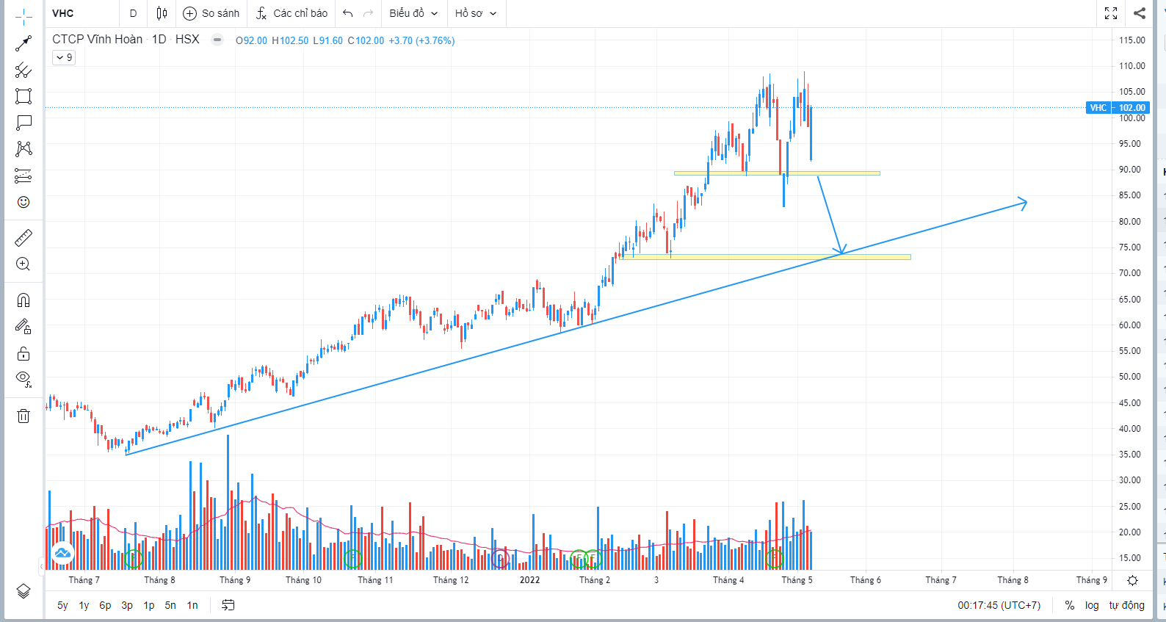This screenshot has height=622, width=1166.
Task: Click So sánh compare button
Action: [211, 13]
